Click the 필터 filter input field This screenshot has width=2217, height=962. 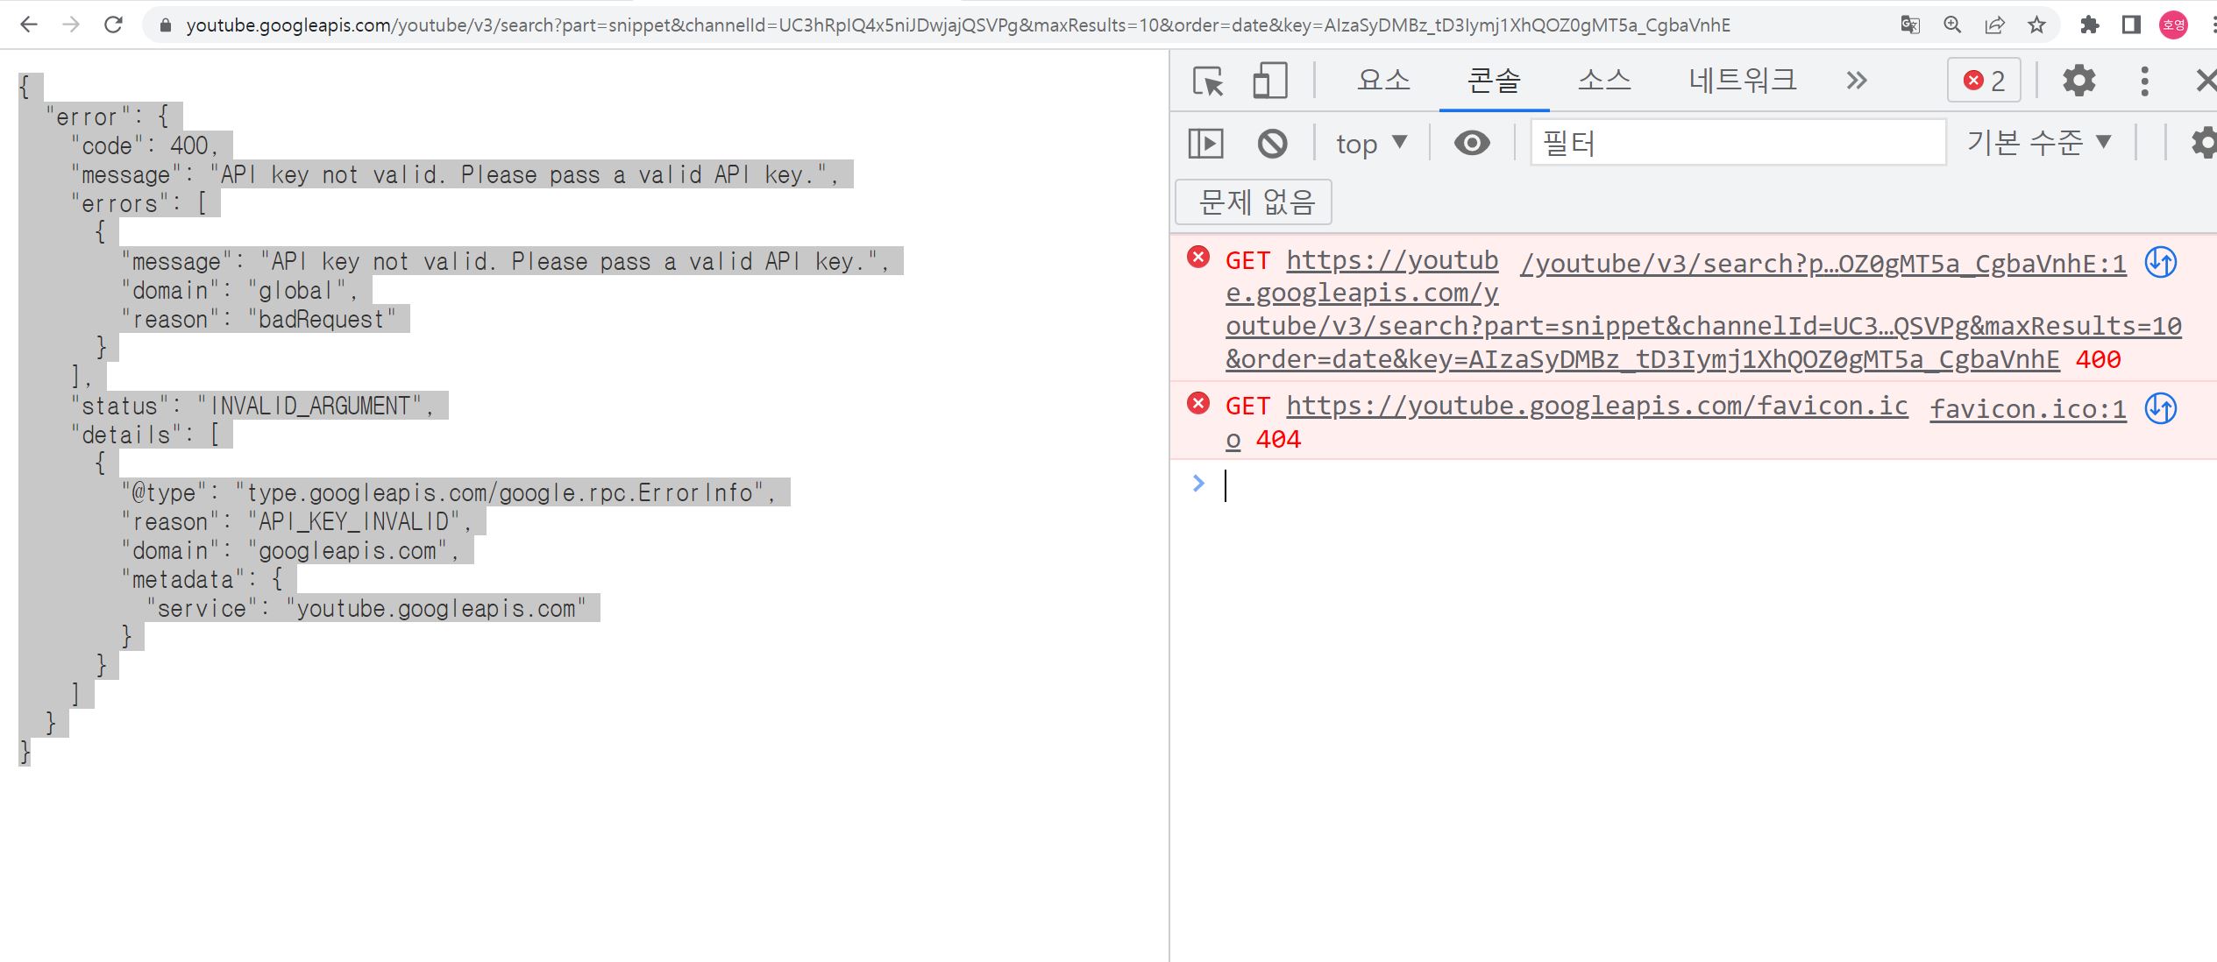pos(1736,143)
